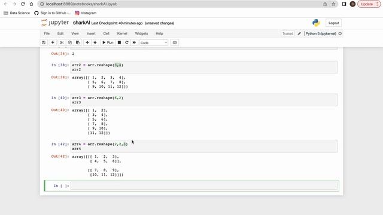Go forward in browser history
The height and width of the screenshot is (215, 383).
tap(14, 4)
